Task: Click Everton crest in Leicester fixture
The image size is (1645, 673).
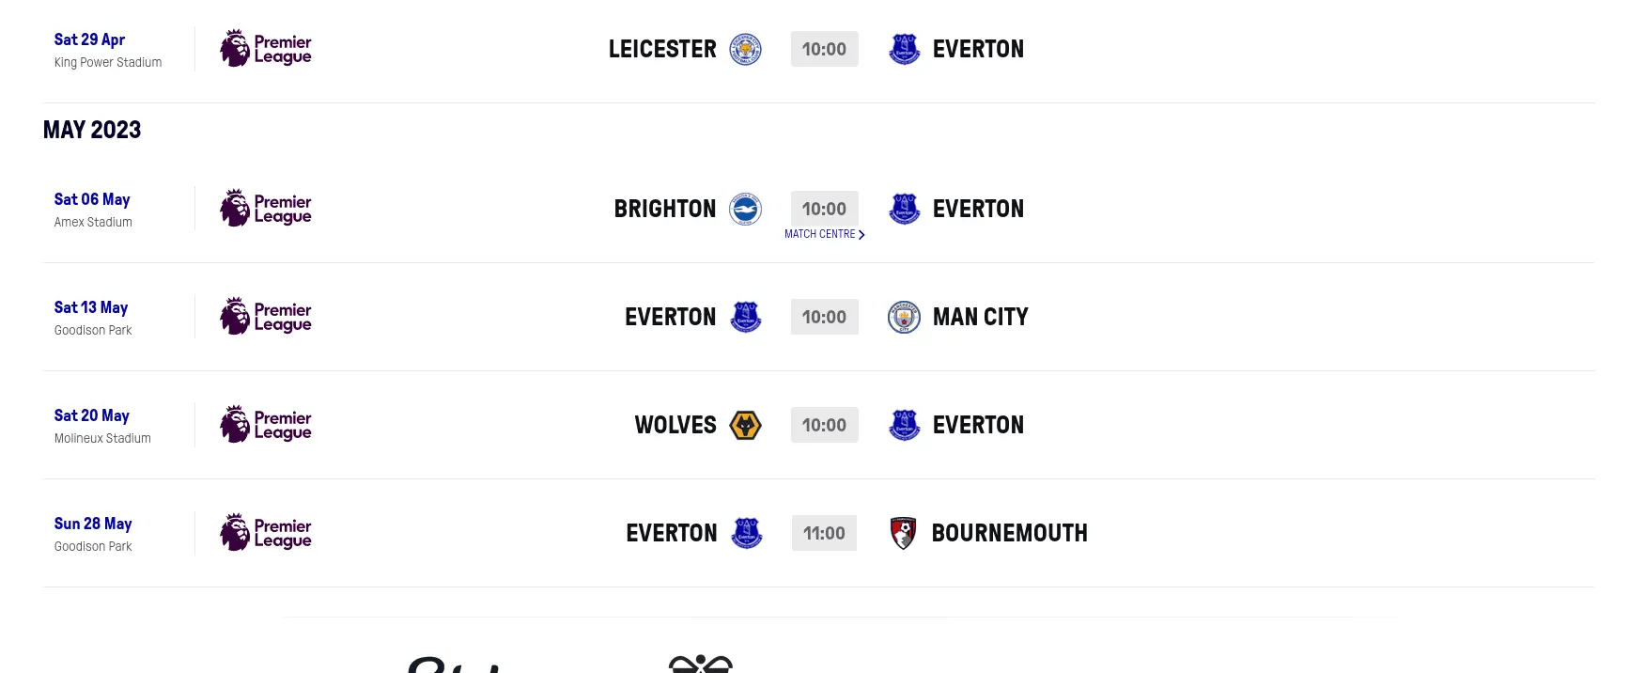Action: [x=904, y=50]
